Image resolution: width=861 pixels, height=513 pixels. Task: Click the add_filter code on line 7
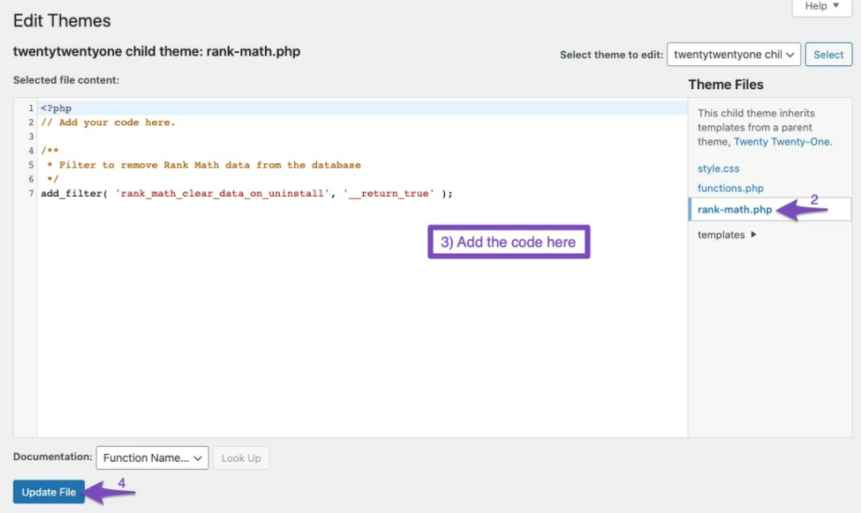click(x=246, y=193)
